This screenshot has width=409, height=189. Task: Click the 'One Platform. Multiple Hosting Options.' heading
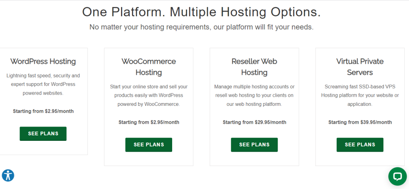201,12
